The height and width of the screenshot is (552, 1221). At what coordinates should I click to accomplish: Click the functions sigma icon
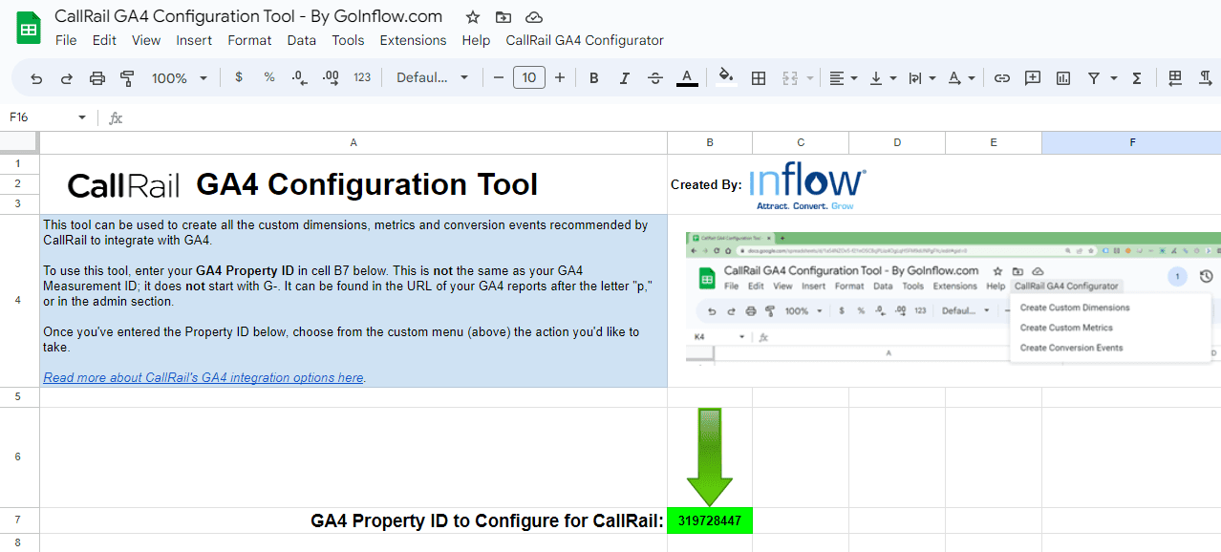(1136, 78)
